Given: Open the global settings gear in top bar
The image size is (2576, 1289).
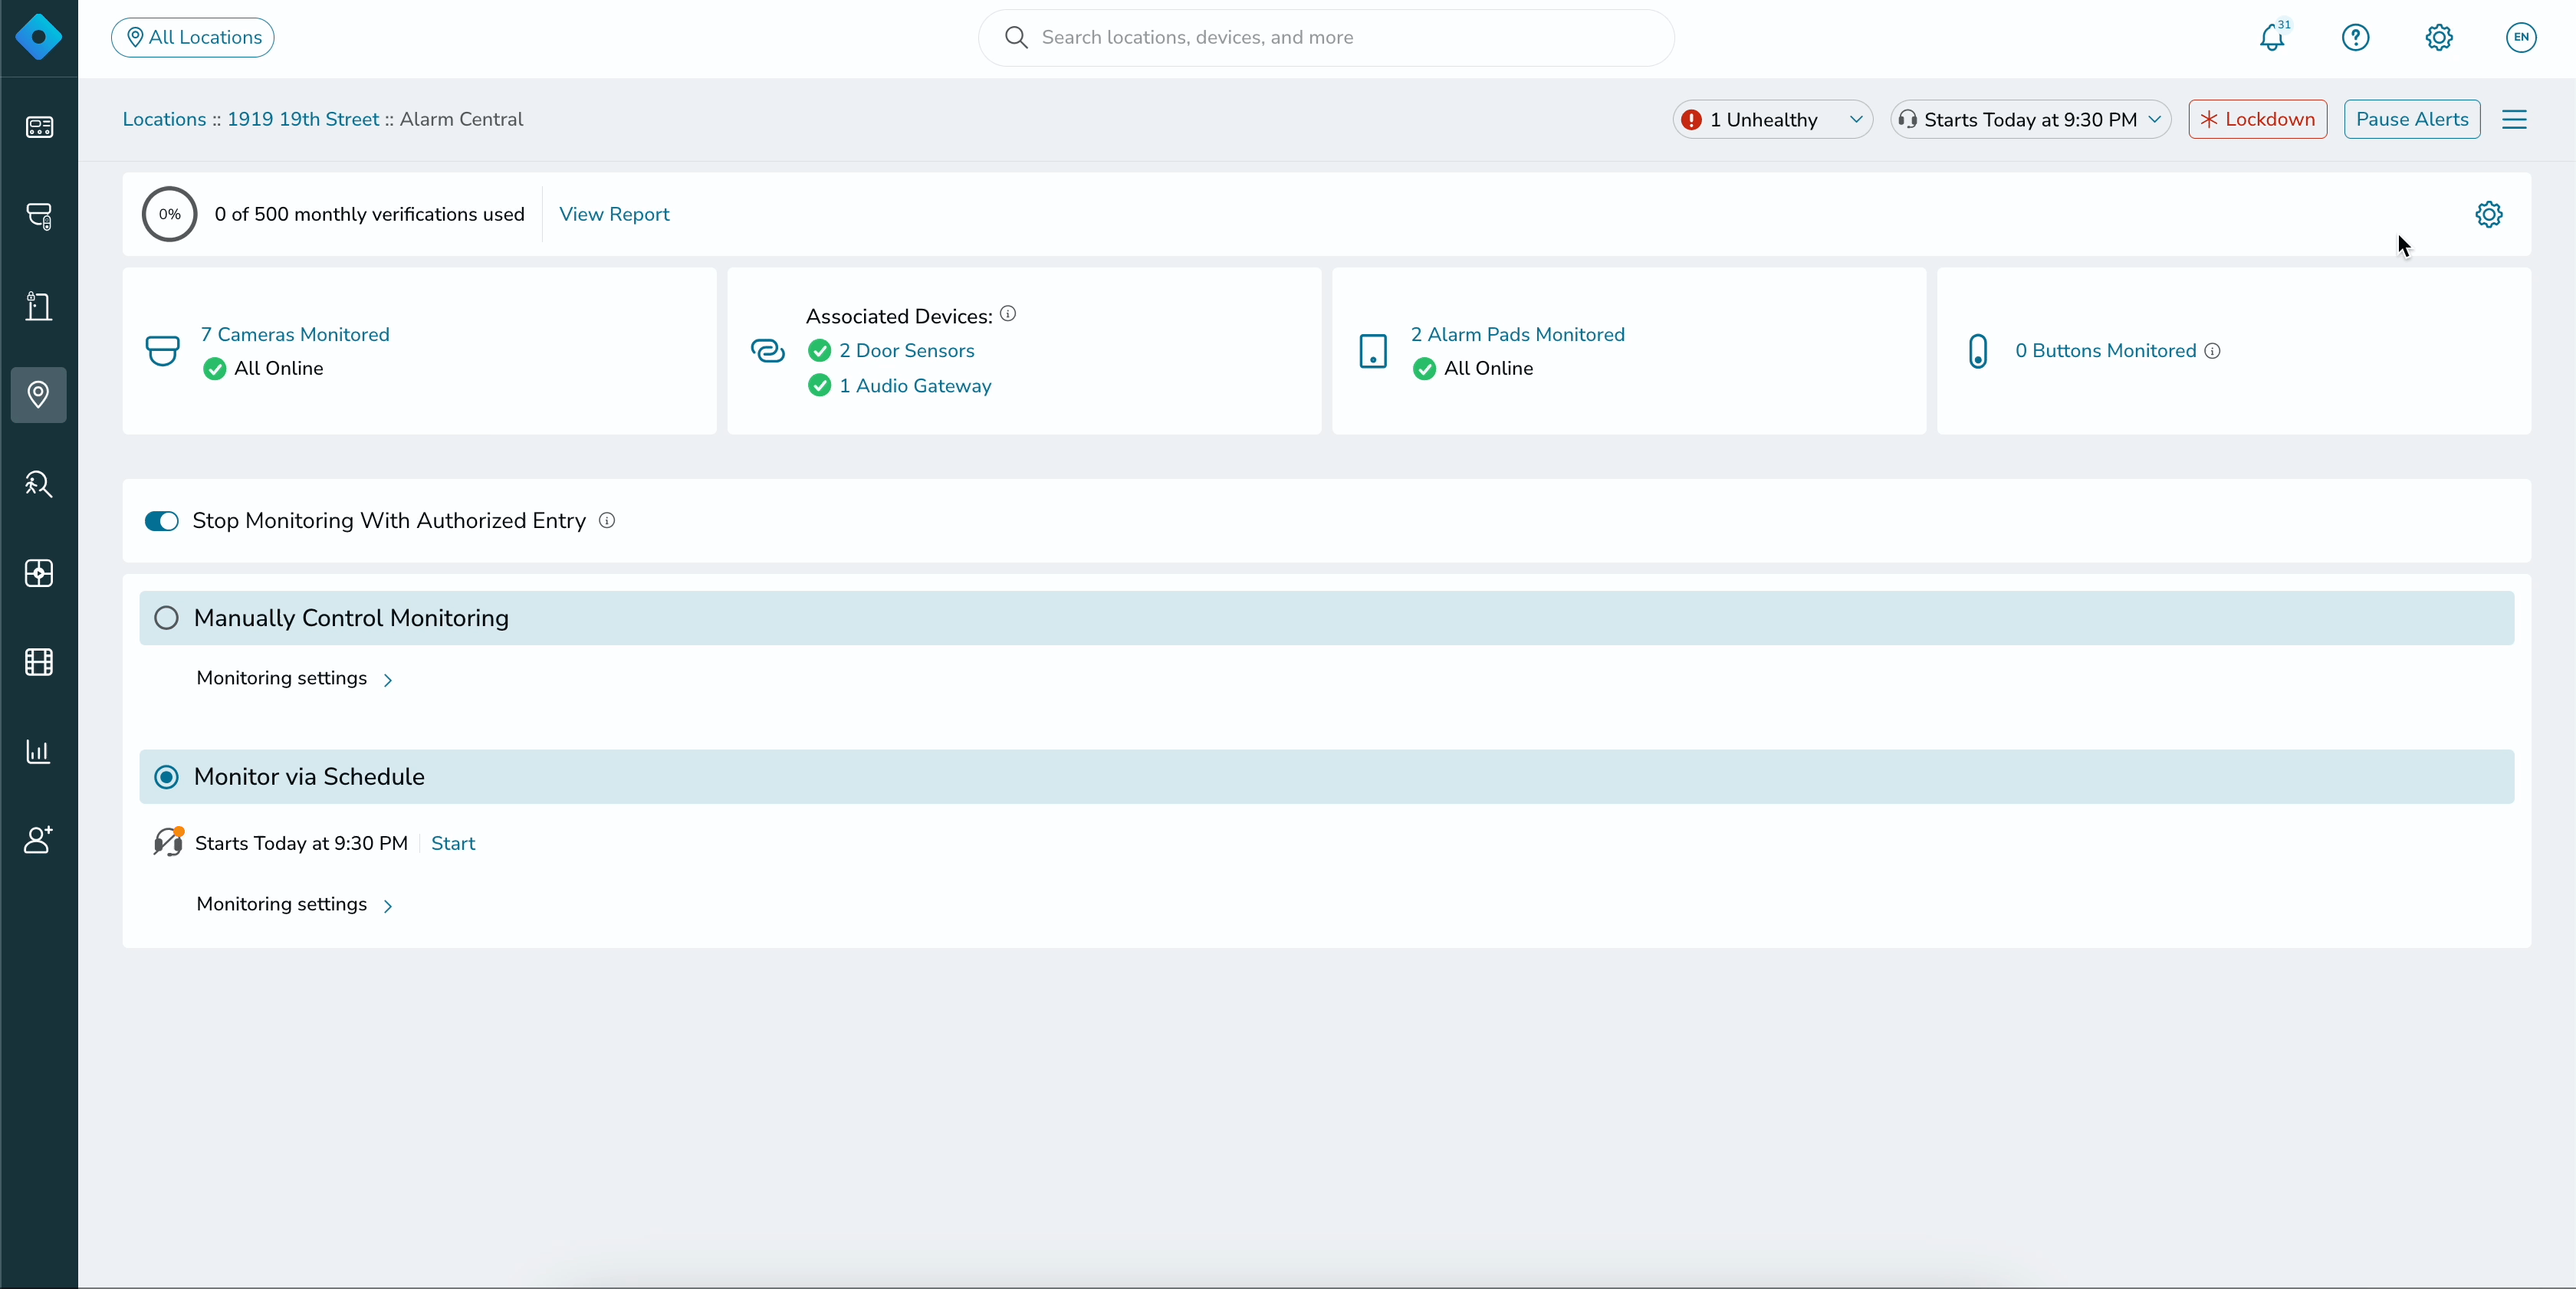Looking at the screenshot, I should click(2439, 37).
